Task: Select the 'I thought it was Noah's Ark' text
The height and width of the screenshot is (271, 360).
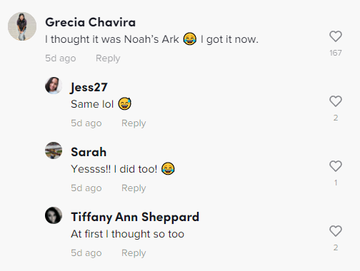Action: click(x=112, y=39)
